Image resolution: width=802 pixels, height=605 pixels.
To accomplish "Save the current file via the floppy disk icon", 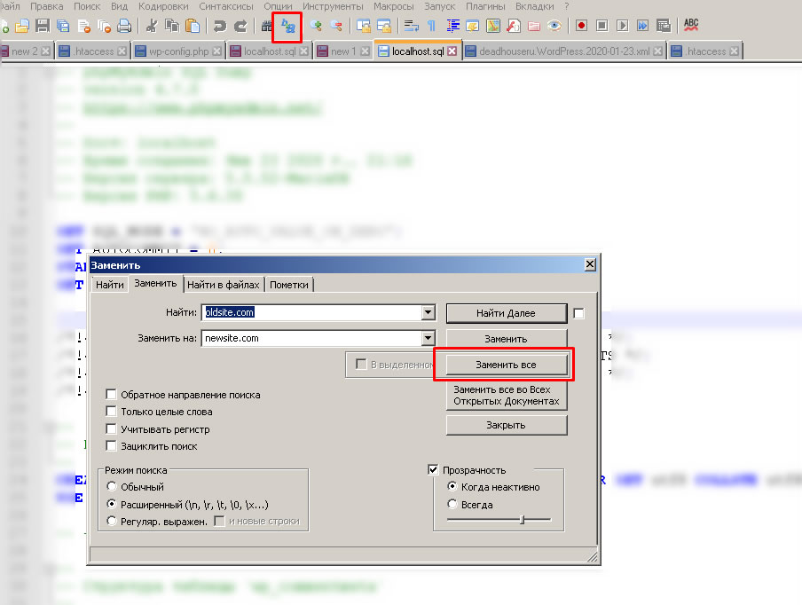I will 43,26.
